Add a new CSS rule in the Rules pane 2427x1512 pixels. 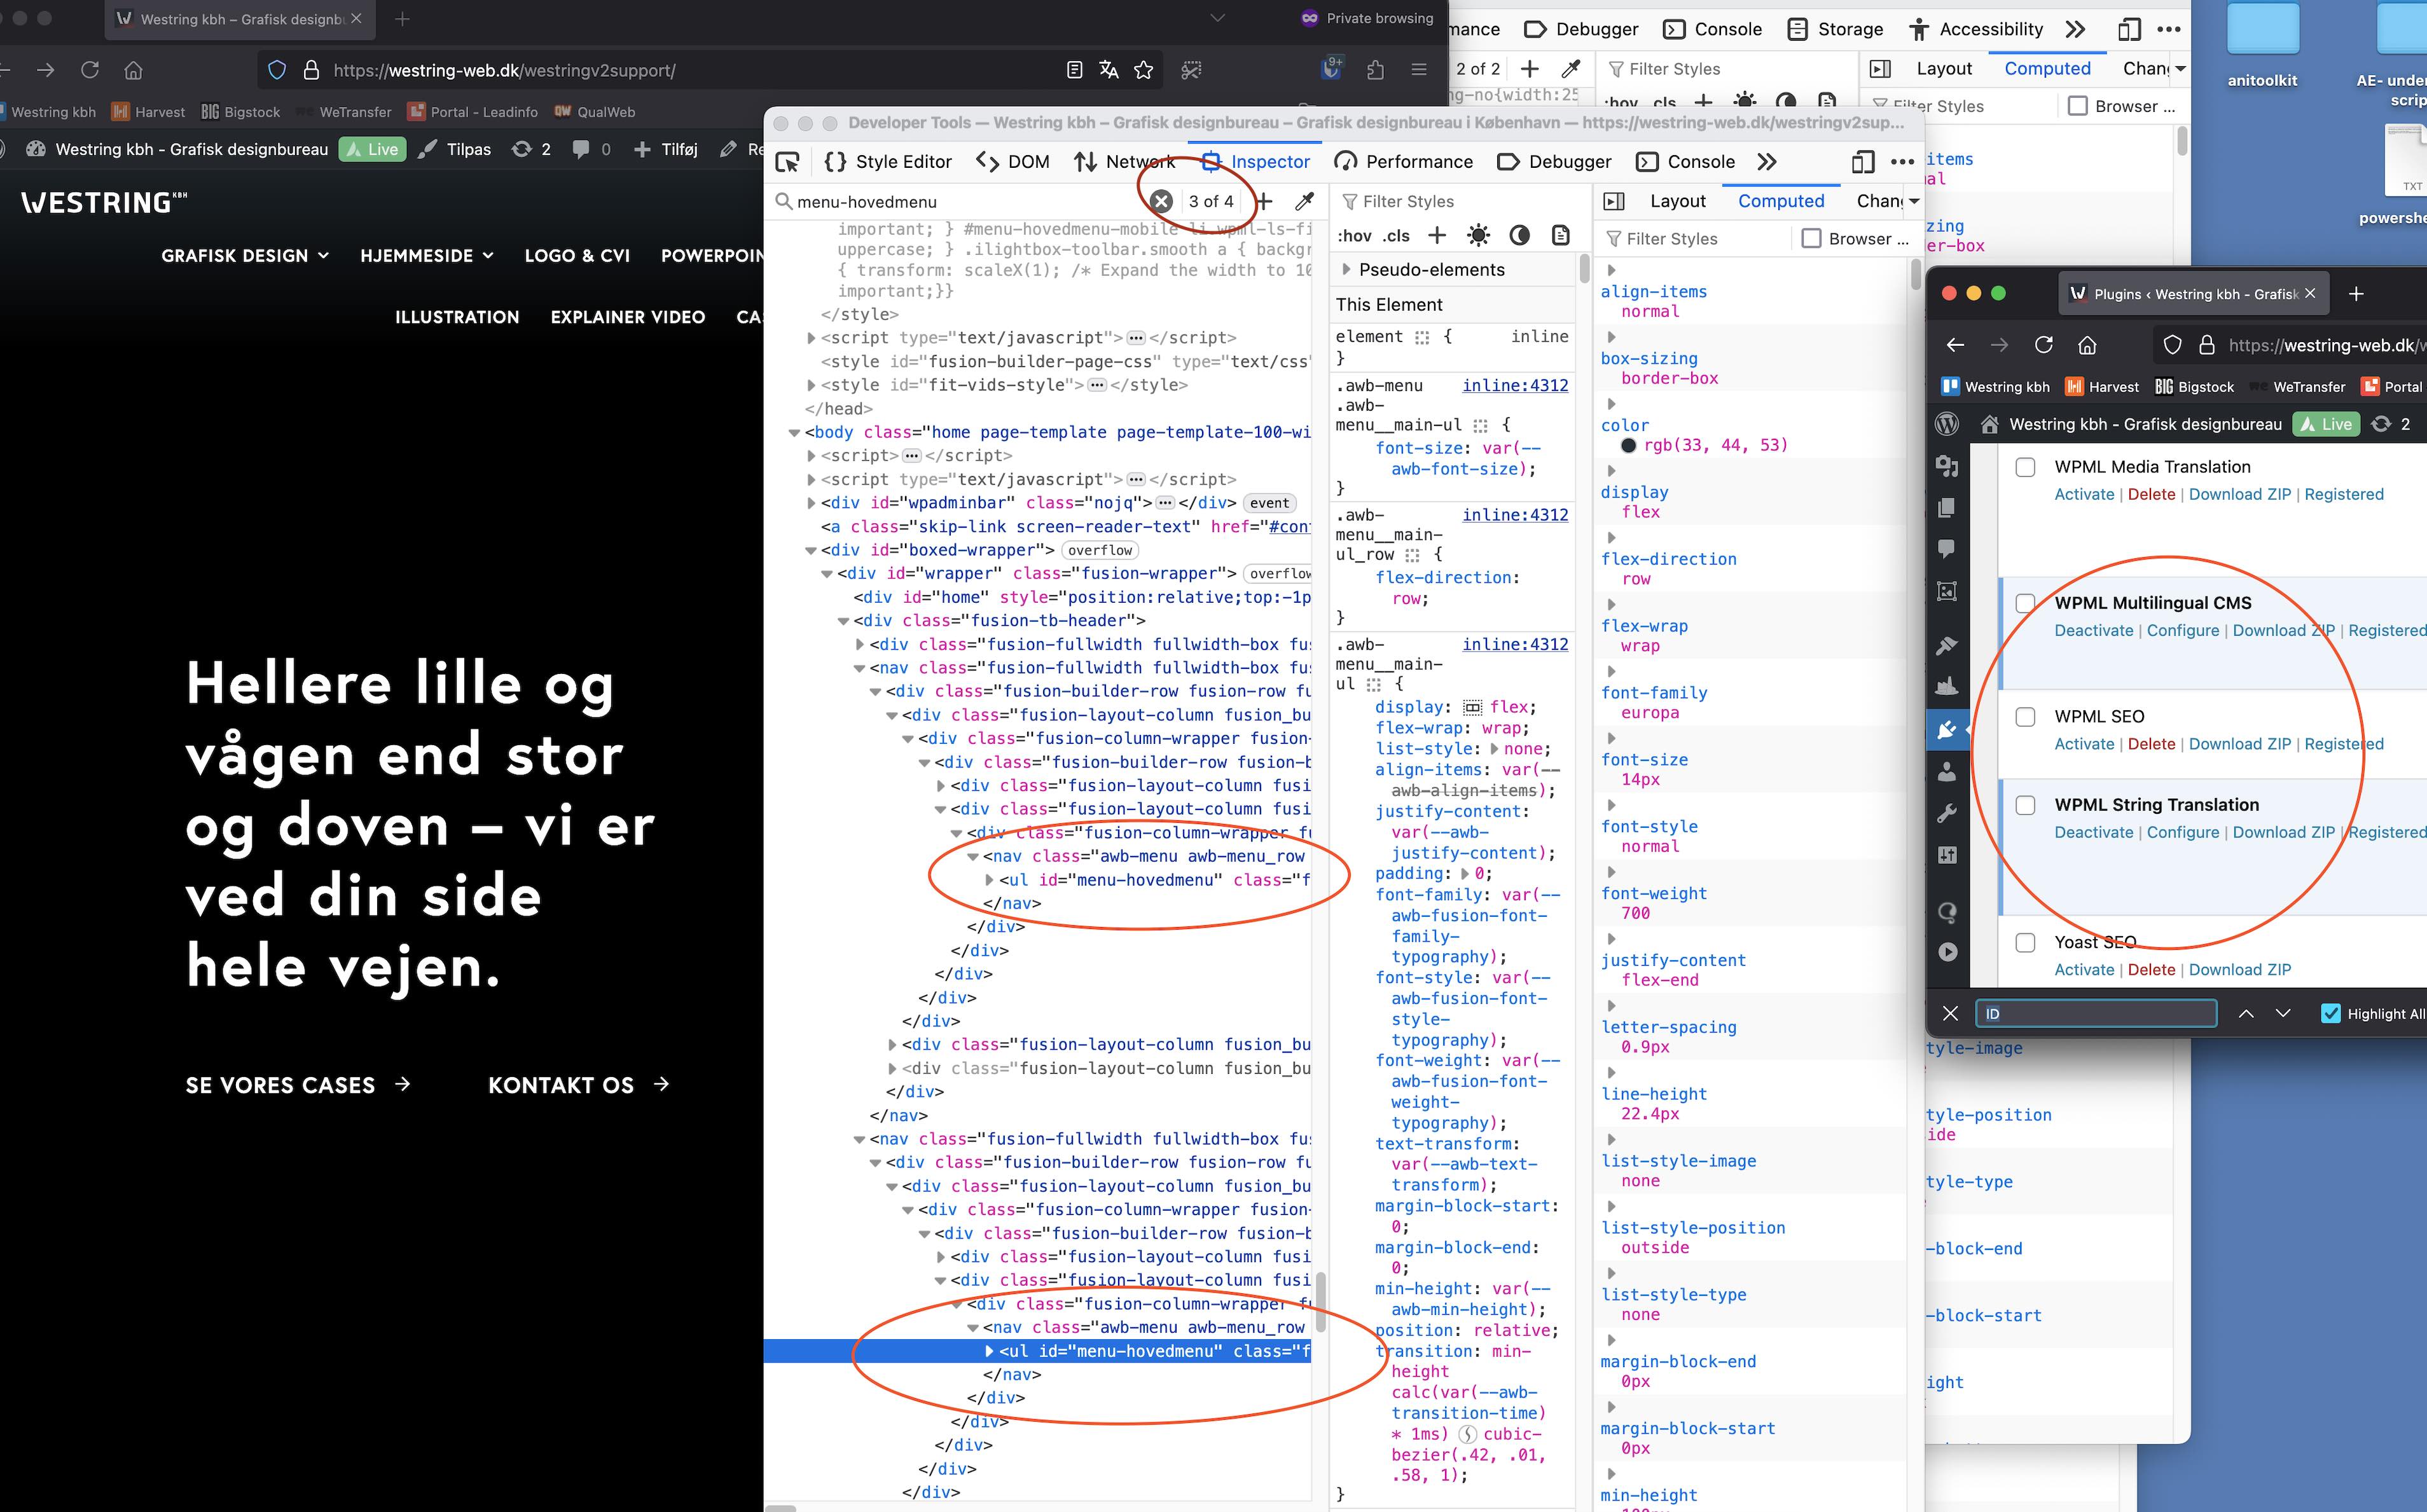point(1437,236)
